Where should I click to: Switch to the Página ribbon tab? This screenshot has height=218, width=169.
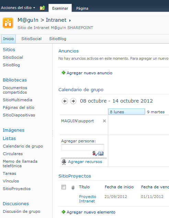tap(82, 8)
